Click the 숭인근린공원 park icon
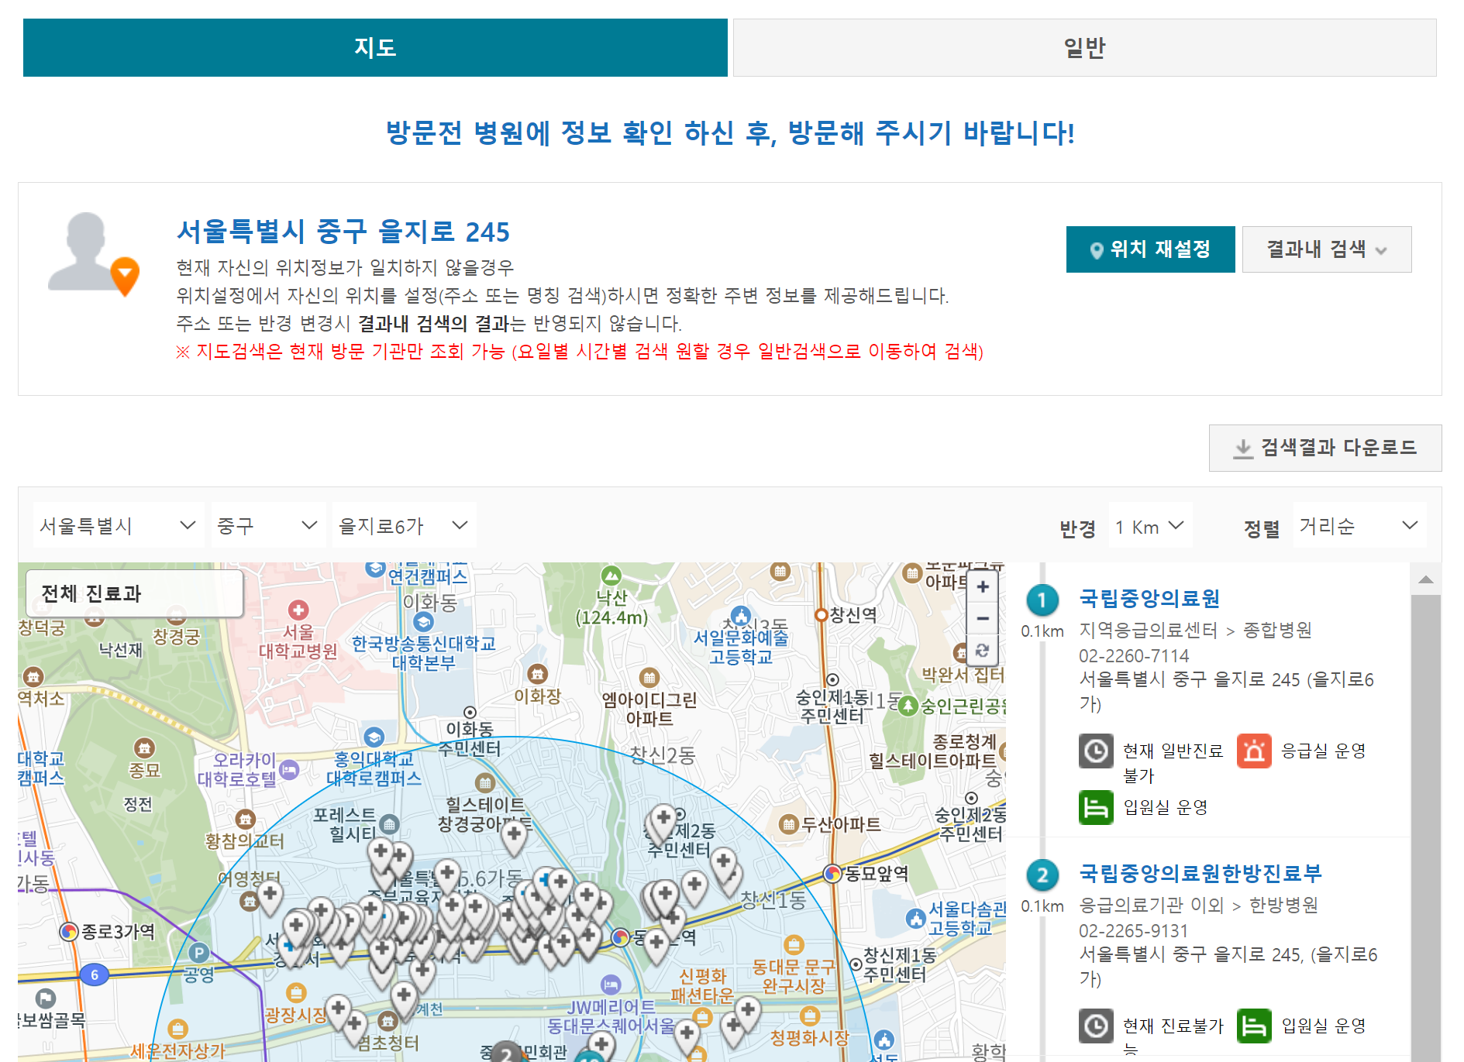Viewport: 1464px width, 1062px height. coord(908,706)
